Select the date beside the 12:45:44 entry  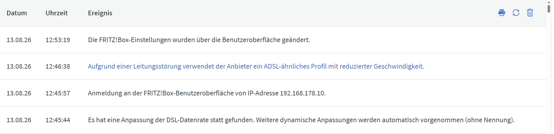[19, 120]
